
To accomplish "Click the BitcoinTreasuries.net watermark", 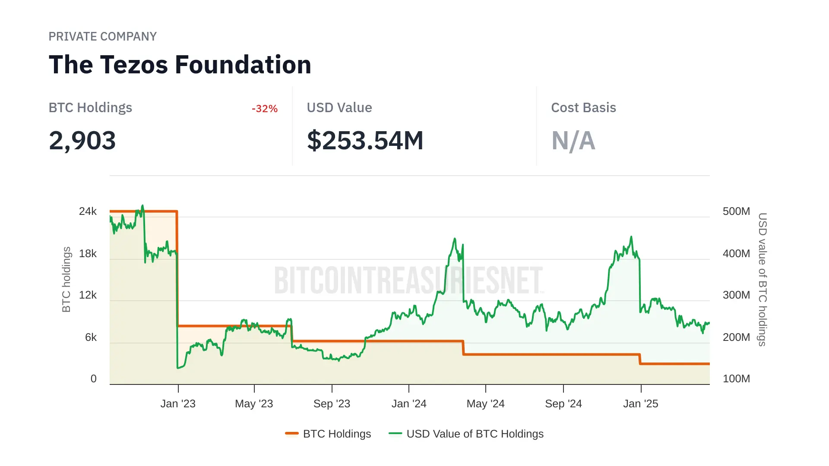I will [x=408, y=280].
